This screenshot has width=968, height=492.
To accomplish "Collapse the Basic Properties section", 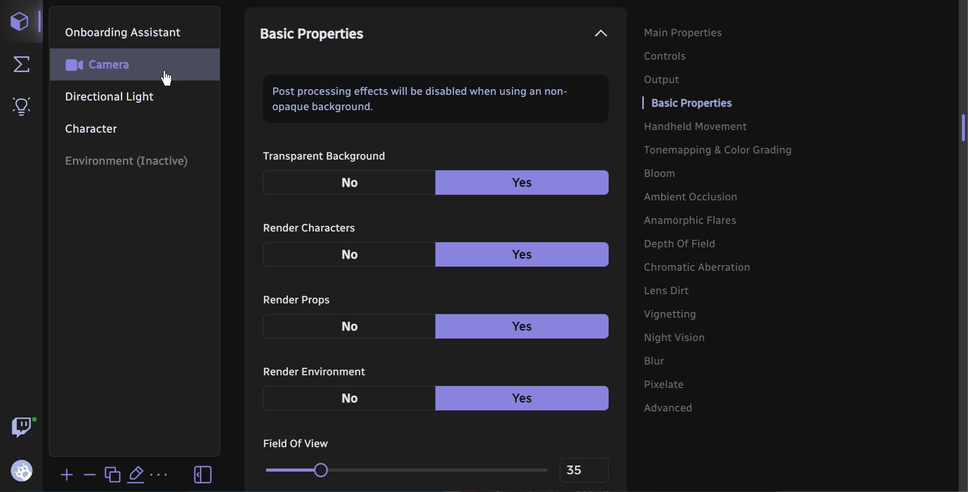I will point(600,34).
